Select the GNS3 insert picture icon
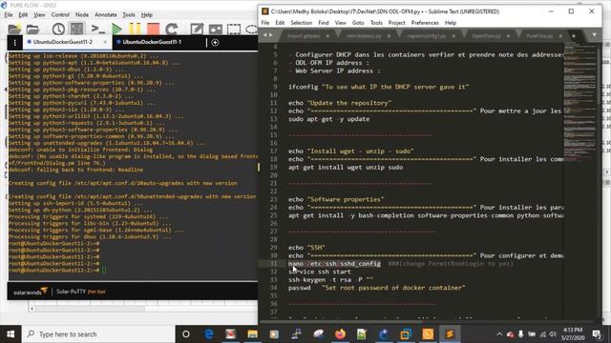The height and width of the screenshot is (343, 611). 215,30
